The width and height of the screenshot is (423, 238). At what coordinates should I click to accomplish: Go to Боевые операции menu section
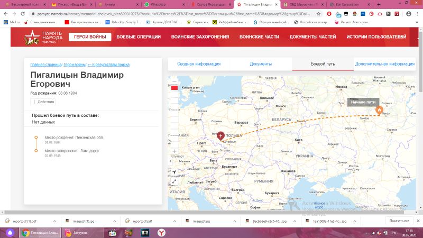click(x=139, y=37)
